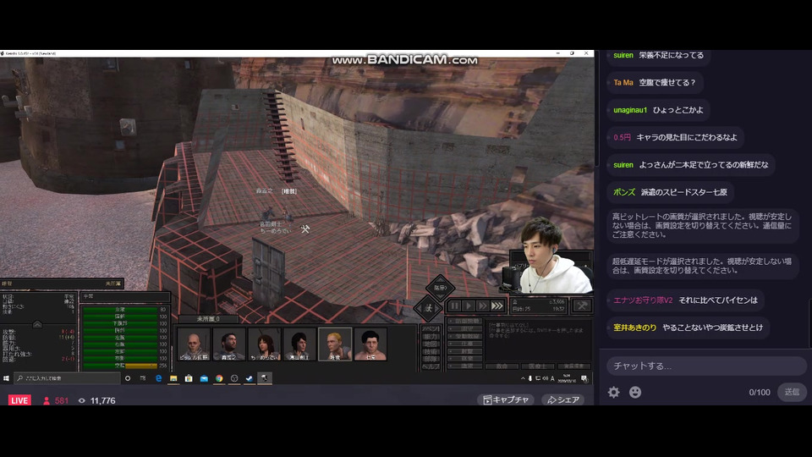This screenshot has width=812, height=457.
Task: Select the 未所属_0 squad tab
Action: click(208, 319)
